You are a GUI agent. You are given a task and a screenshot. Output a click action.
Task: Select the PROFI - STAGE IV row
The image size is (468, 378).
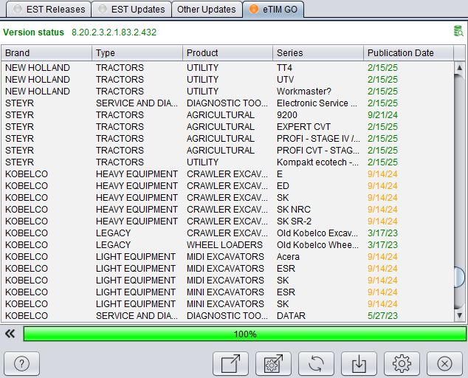click(x=227, y=139)
